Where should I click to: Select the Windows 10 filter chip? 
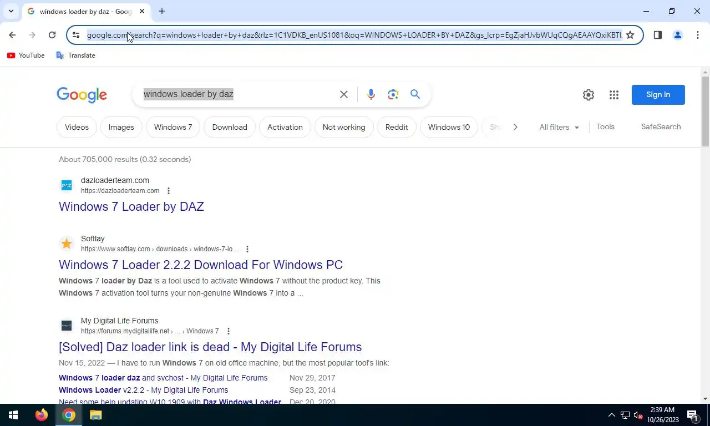pos(449,127)
